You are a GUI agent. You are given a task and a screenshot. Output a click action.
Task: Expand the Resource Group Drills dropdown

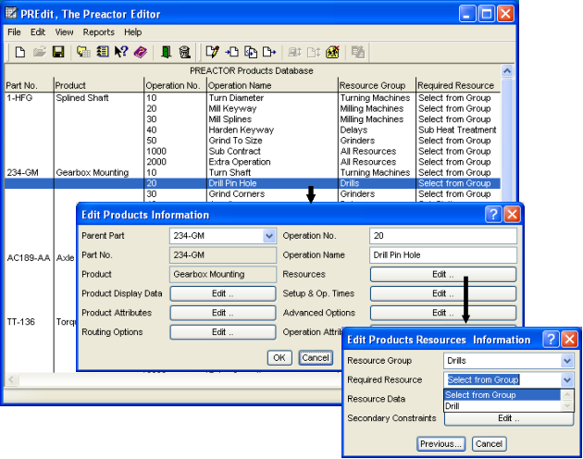pyautogui.click(x=566, y=360)
